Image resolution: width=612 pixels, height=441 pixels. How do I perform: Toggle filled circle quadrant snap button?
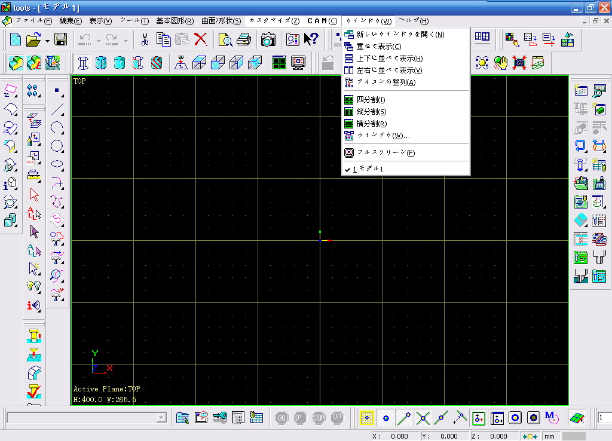click(534, 418)
